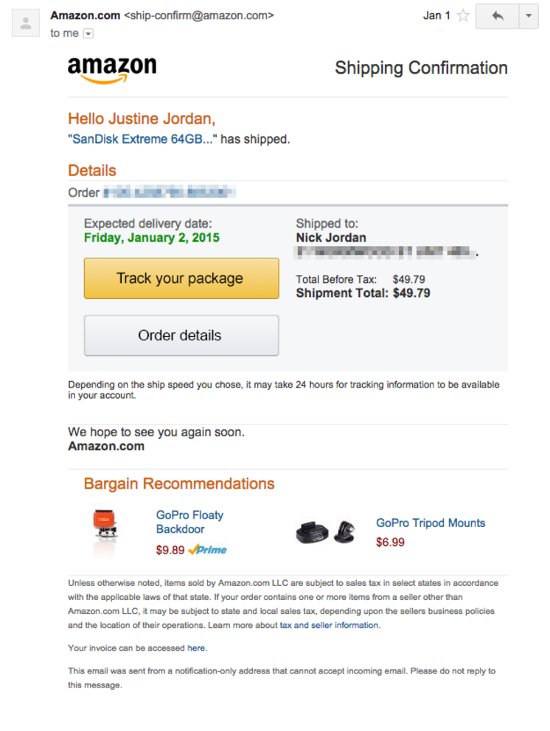Click the Amazon logo

click(112, 69)
